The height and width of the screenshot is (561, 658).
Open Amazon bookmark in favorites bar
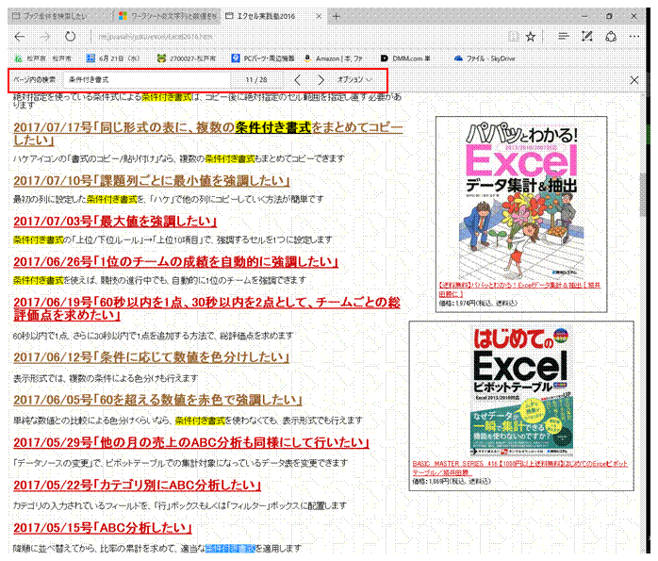point(334,58)
